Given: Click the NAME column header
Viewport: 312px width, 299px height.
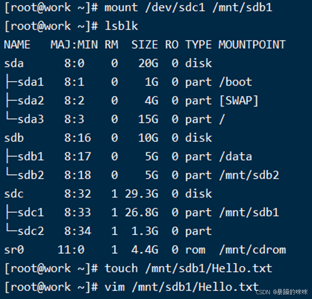Looking at the screenshot, I should point(17,44).
